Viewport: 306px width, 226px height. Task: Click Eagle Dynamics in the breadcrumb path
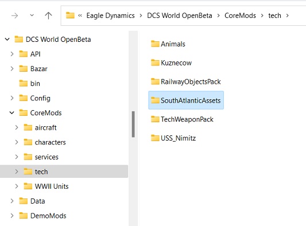click(x=110, y=15)
